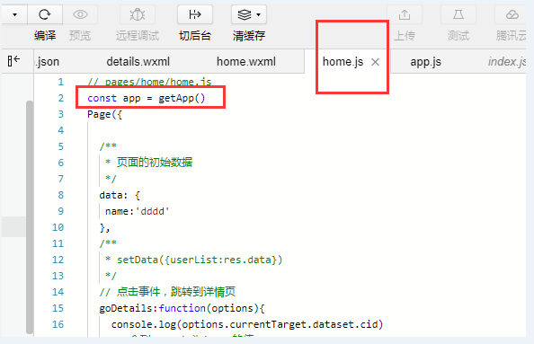534x344 pixels.
Task: Click line number 2 in gutter
Action: 60,98
